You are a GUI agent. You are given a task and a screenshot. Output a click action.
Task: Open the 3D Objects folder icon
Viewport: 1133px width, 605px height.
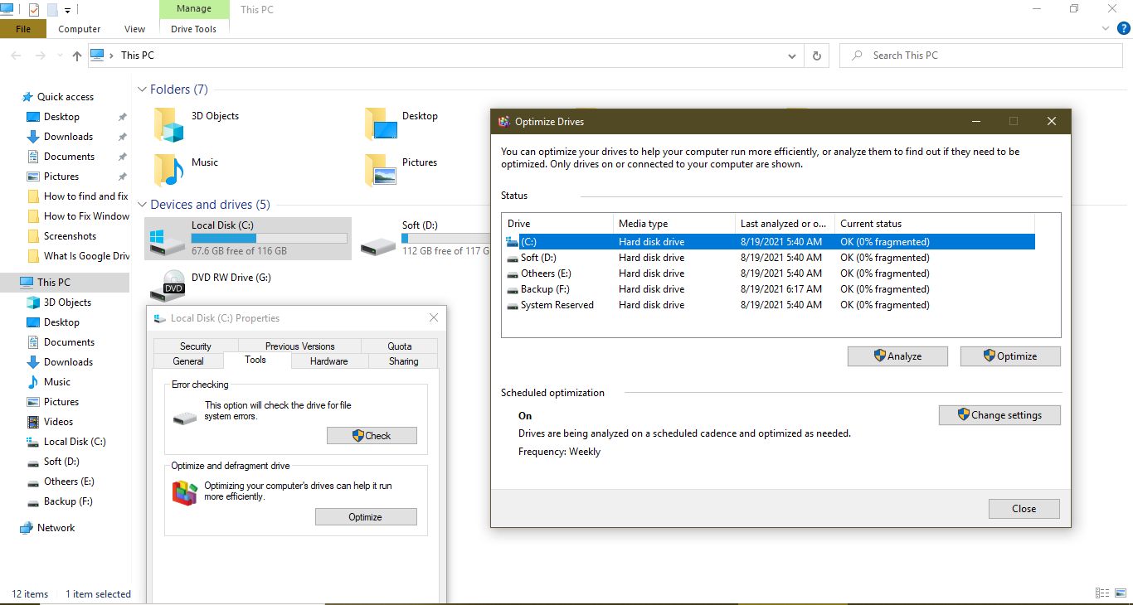pos(168,124)
